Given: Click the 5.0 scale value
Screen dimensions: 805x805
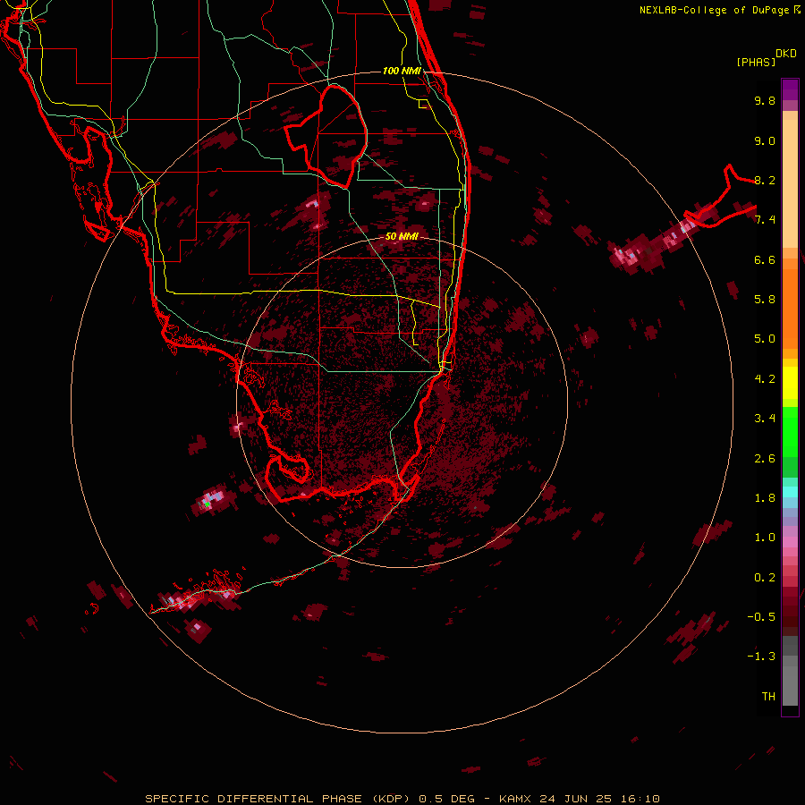Looking at the screenshot, I should coord(765,339).
